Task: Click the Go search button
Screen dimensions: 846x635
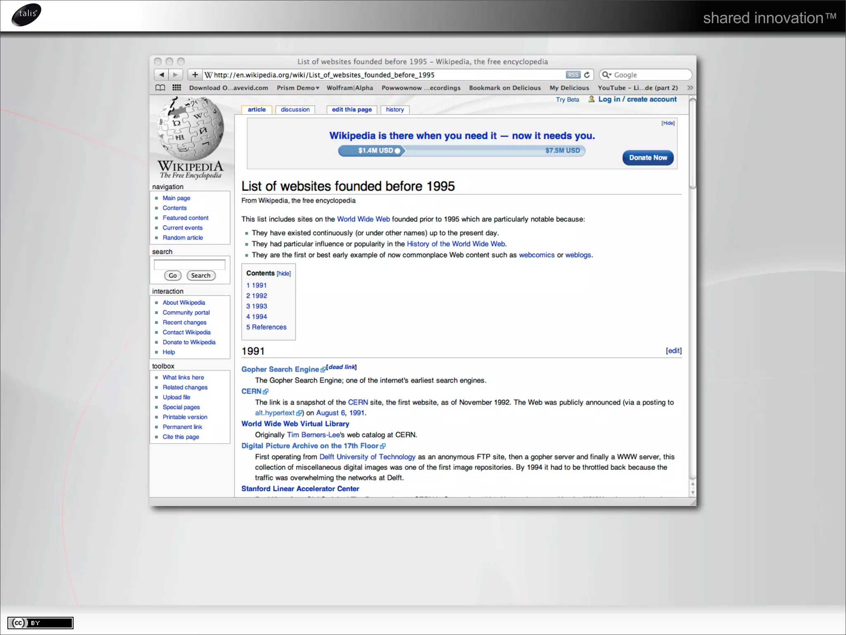Action: pos(173,276)
